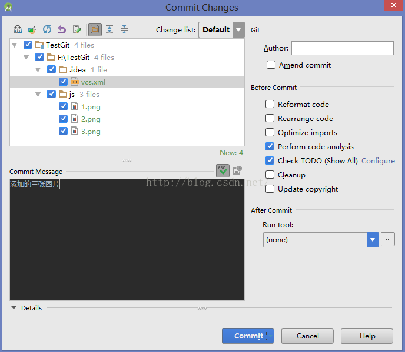Click the spell check ABC icon
The height and width of the screenshot is (352, 405).
tap(223, 170)
